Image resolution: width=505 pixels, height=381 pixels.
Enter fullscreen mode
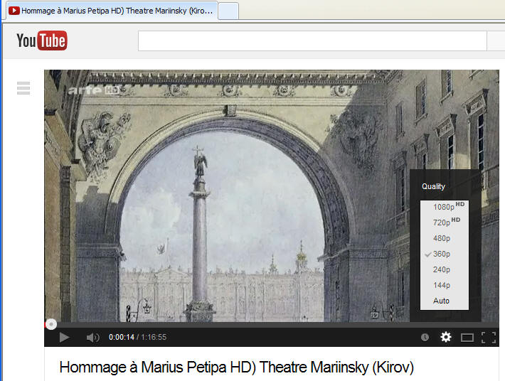489,338
